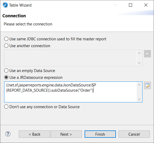
Task: Maximize the Table Wizard window
Action: 131,5
